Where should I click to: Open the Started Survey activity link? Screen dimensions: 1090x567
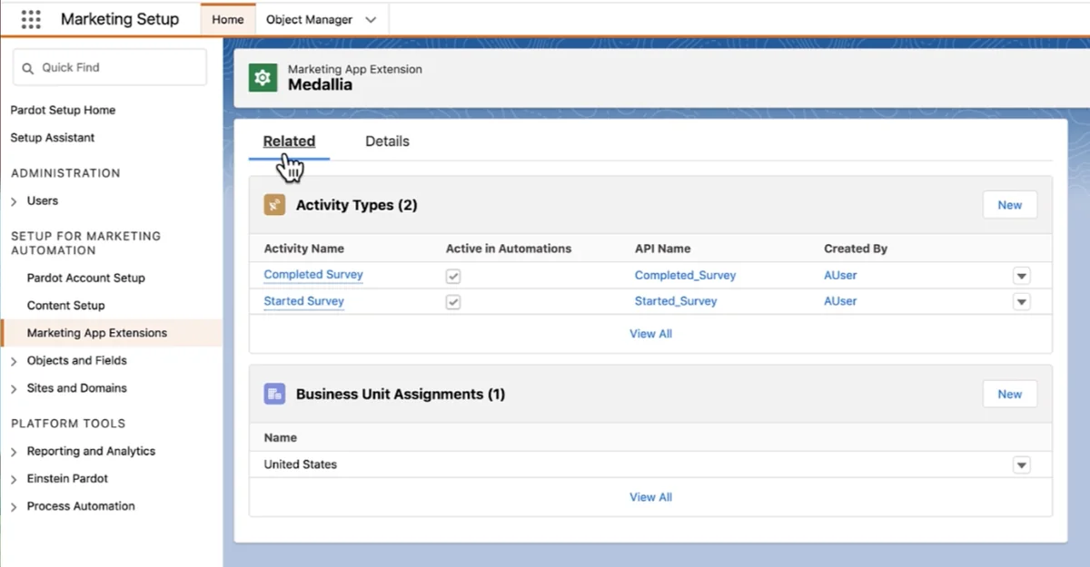(303, 301)
